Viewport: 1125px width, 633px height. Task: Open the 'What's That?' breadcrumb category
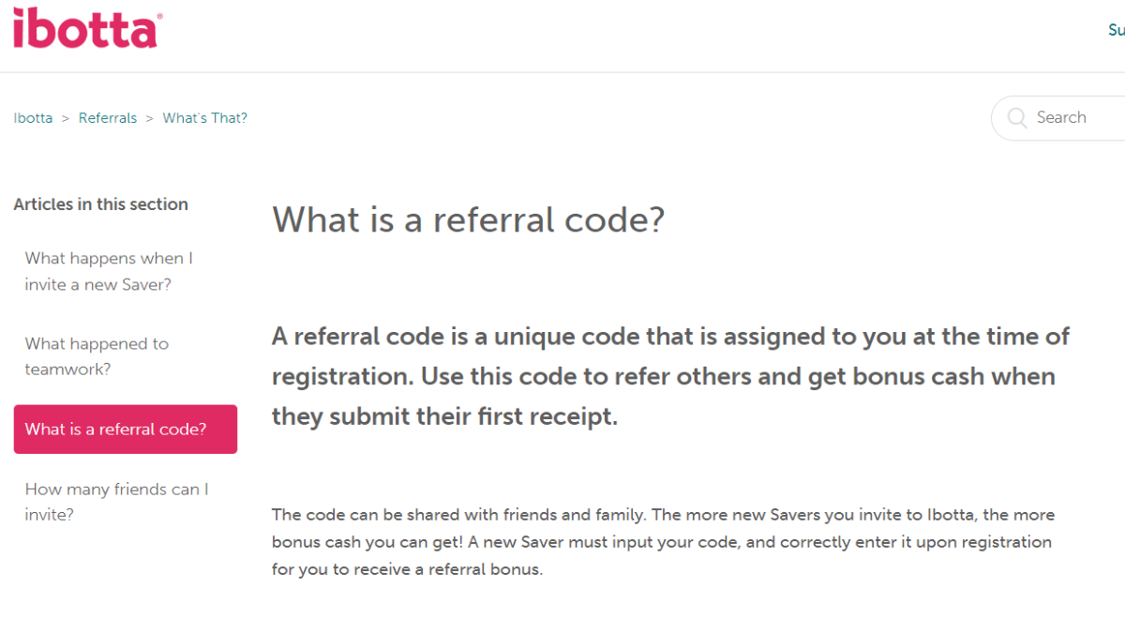click(204, 117)
